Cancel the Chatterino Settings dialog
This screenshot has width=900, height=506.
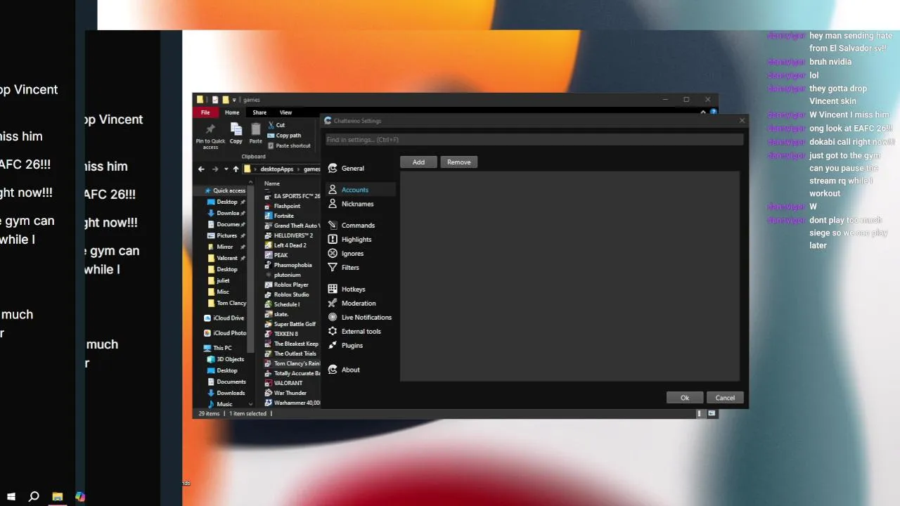725,398
